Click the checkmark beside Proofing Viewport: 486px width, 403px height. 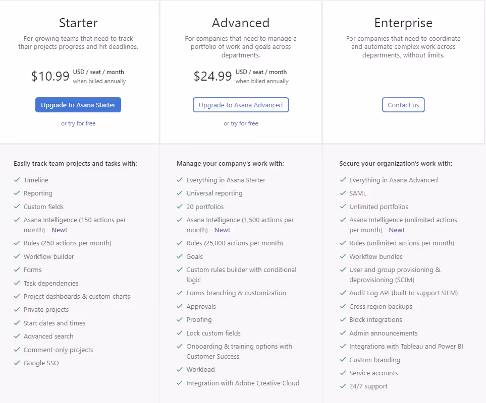tap(180, 319)
